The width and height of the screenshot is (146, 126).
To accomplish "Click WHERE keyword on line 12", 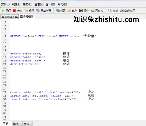I will tap(64, 36).
